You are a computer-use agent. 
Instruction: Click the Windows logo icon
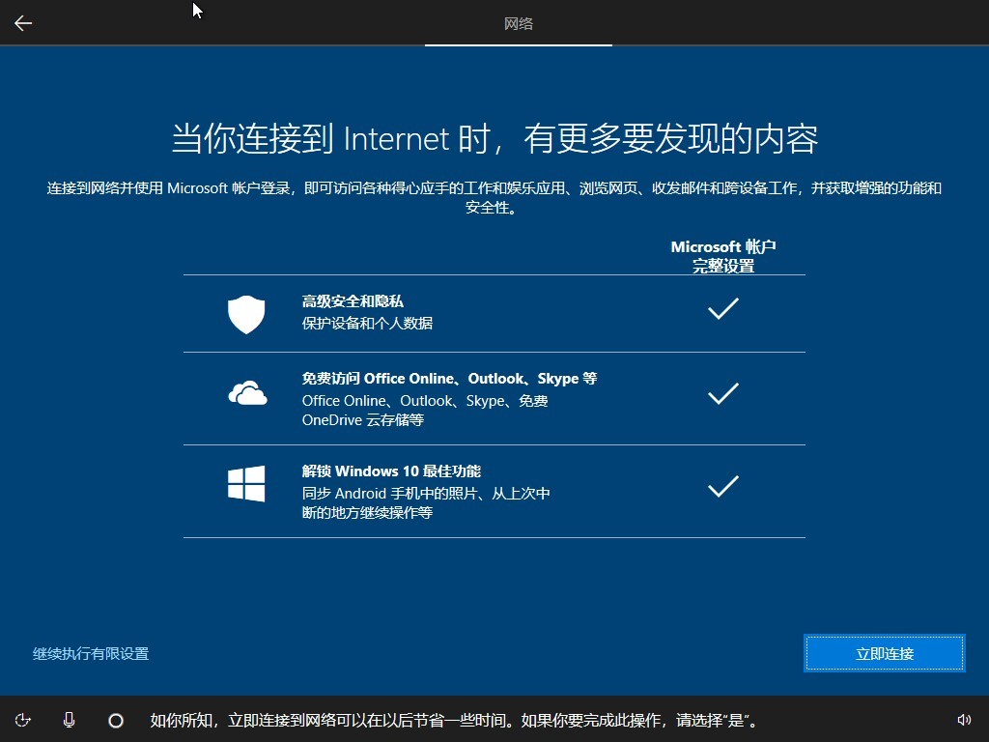pyautogui.click(x=246, y=484)
